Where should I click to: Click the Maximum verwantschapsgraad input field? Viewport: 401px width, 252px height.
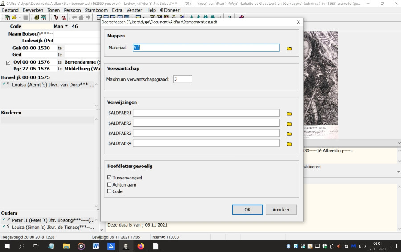[183, 79]
